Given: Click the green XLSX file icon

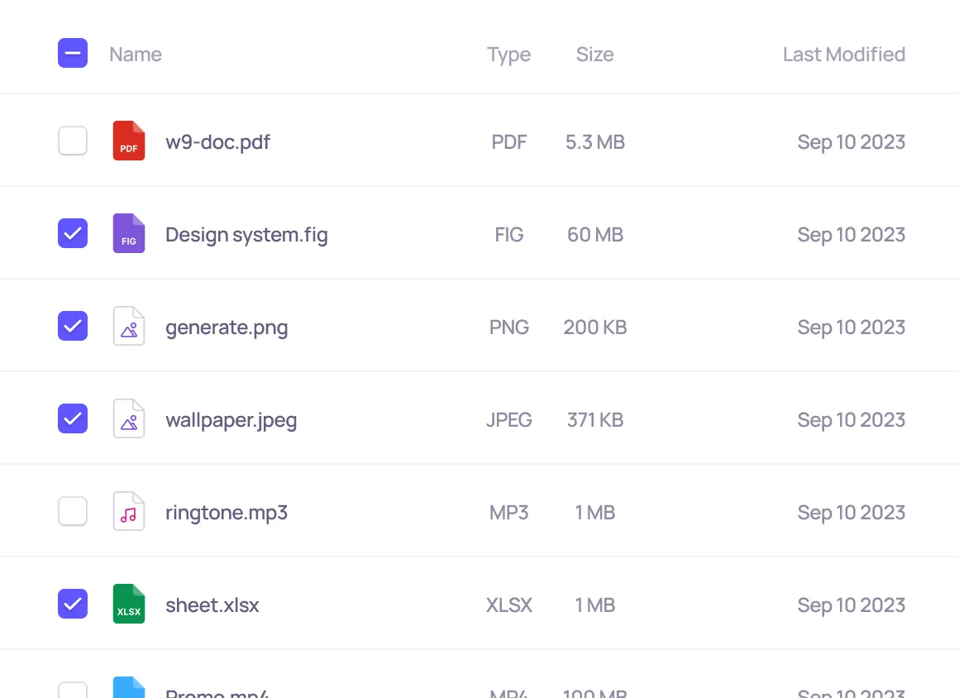Looking at the screenshot, I should click(129, 605).
